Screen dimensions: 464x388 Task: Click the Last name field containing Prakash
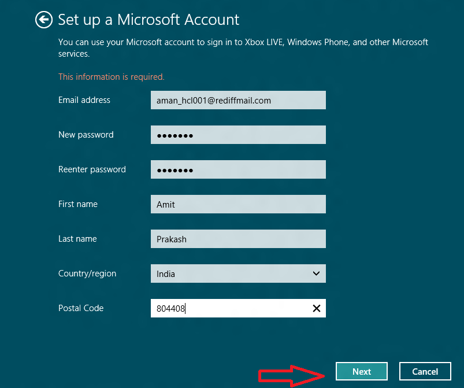tap(238, 239)
